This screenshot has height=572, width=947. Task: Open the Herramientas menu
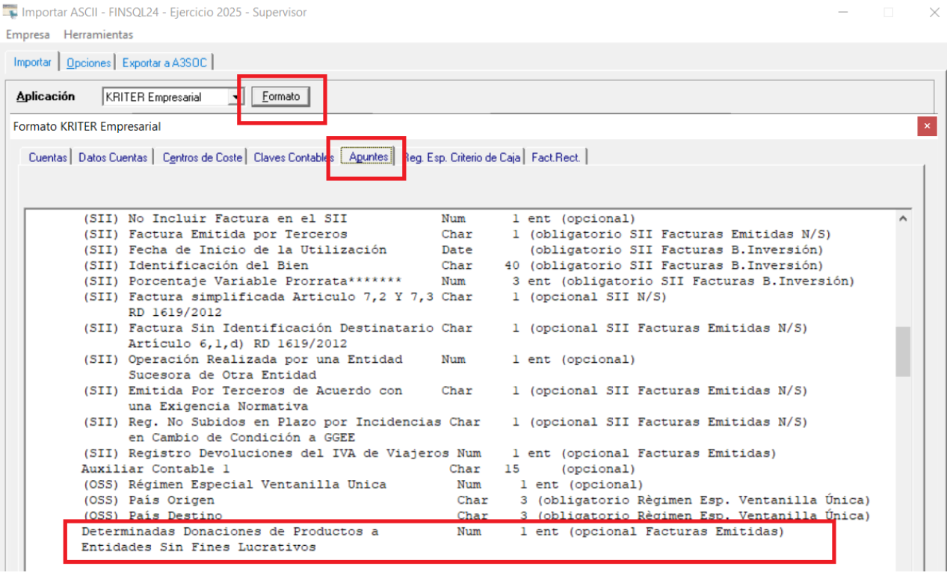pos(98,34)
